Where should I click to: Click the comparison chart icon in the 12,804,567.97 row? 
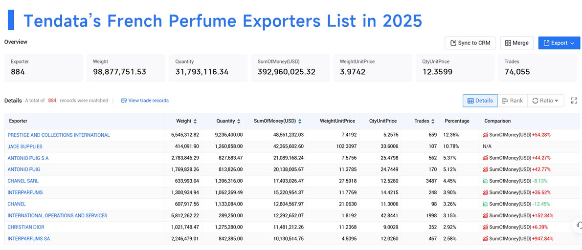tap(485, 204)
